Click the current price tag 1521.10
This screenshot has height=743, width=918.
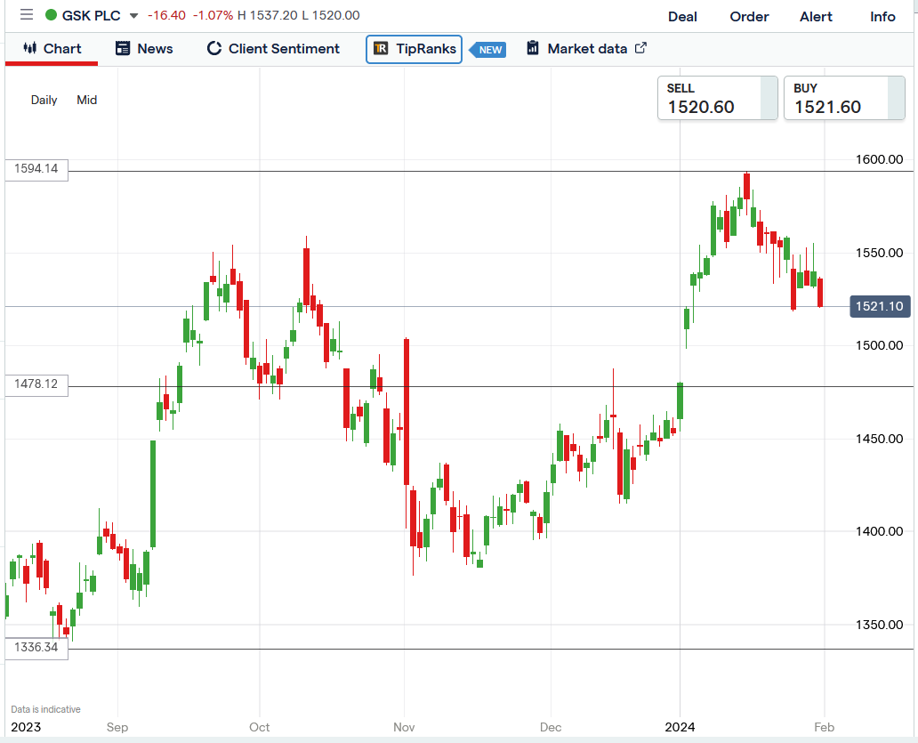(x=880, y=306)
